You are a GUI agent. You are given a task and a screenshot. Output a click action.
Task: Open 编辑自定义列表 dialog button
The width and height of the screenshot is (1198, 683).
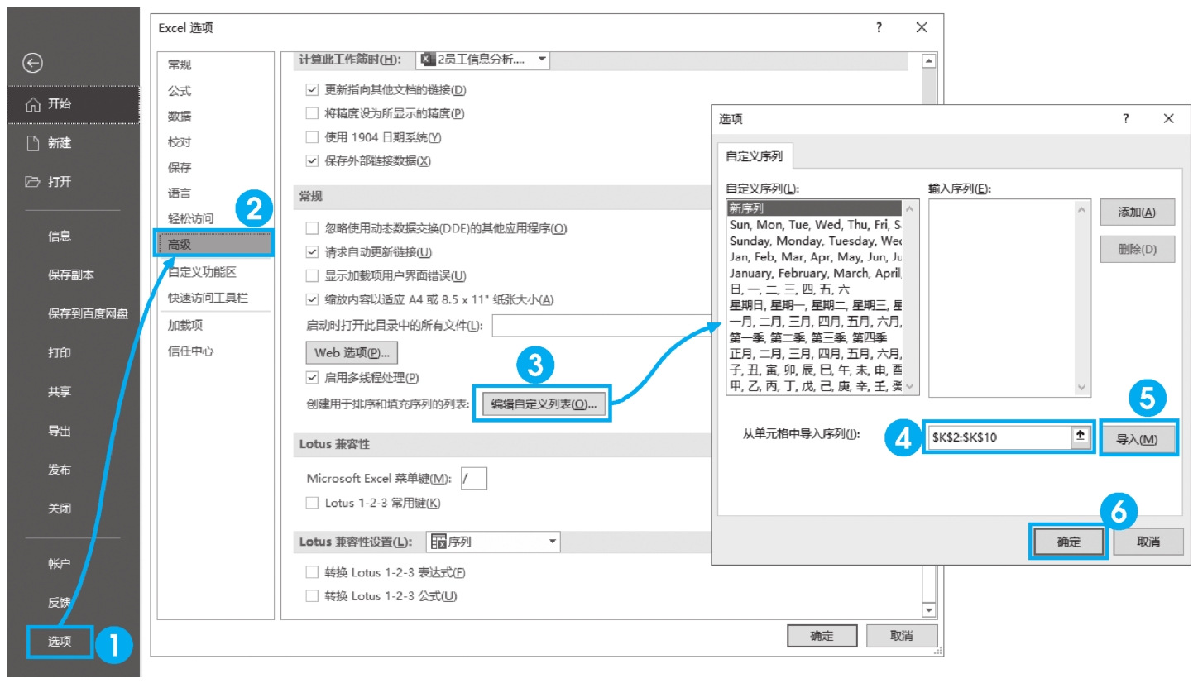pos(543,404)
